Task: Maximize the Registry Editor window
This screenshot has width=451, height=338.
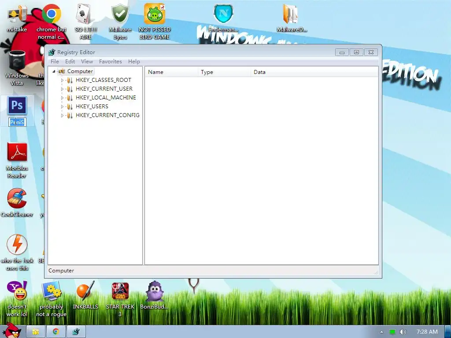Action: click(356, 52)
